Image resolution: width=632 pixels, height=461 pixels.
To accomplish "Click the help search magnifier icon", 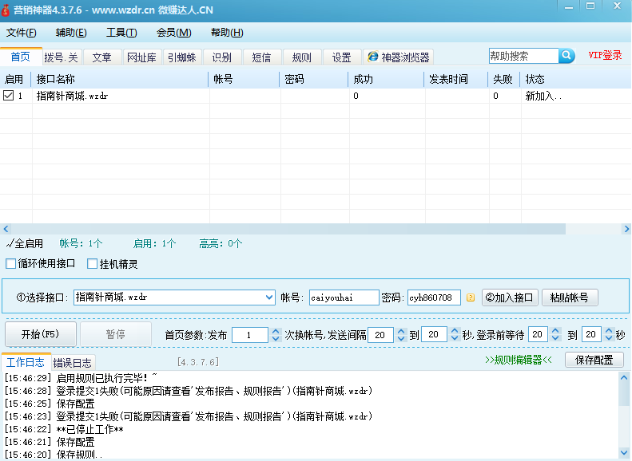I will pos(566,56).
